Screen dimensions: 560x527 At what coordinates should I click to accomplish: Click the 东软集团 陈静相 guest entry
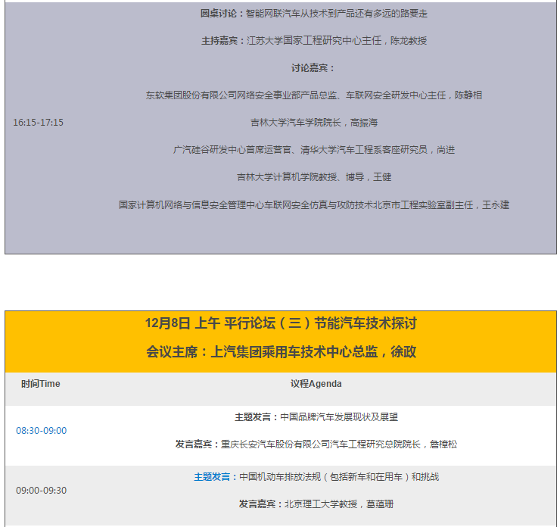pyautogui.click(x=313, y=95)
